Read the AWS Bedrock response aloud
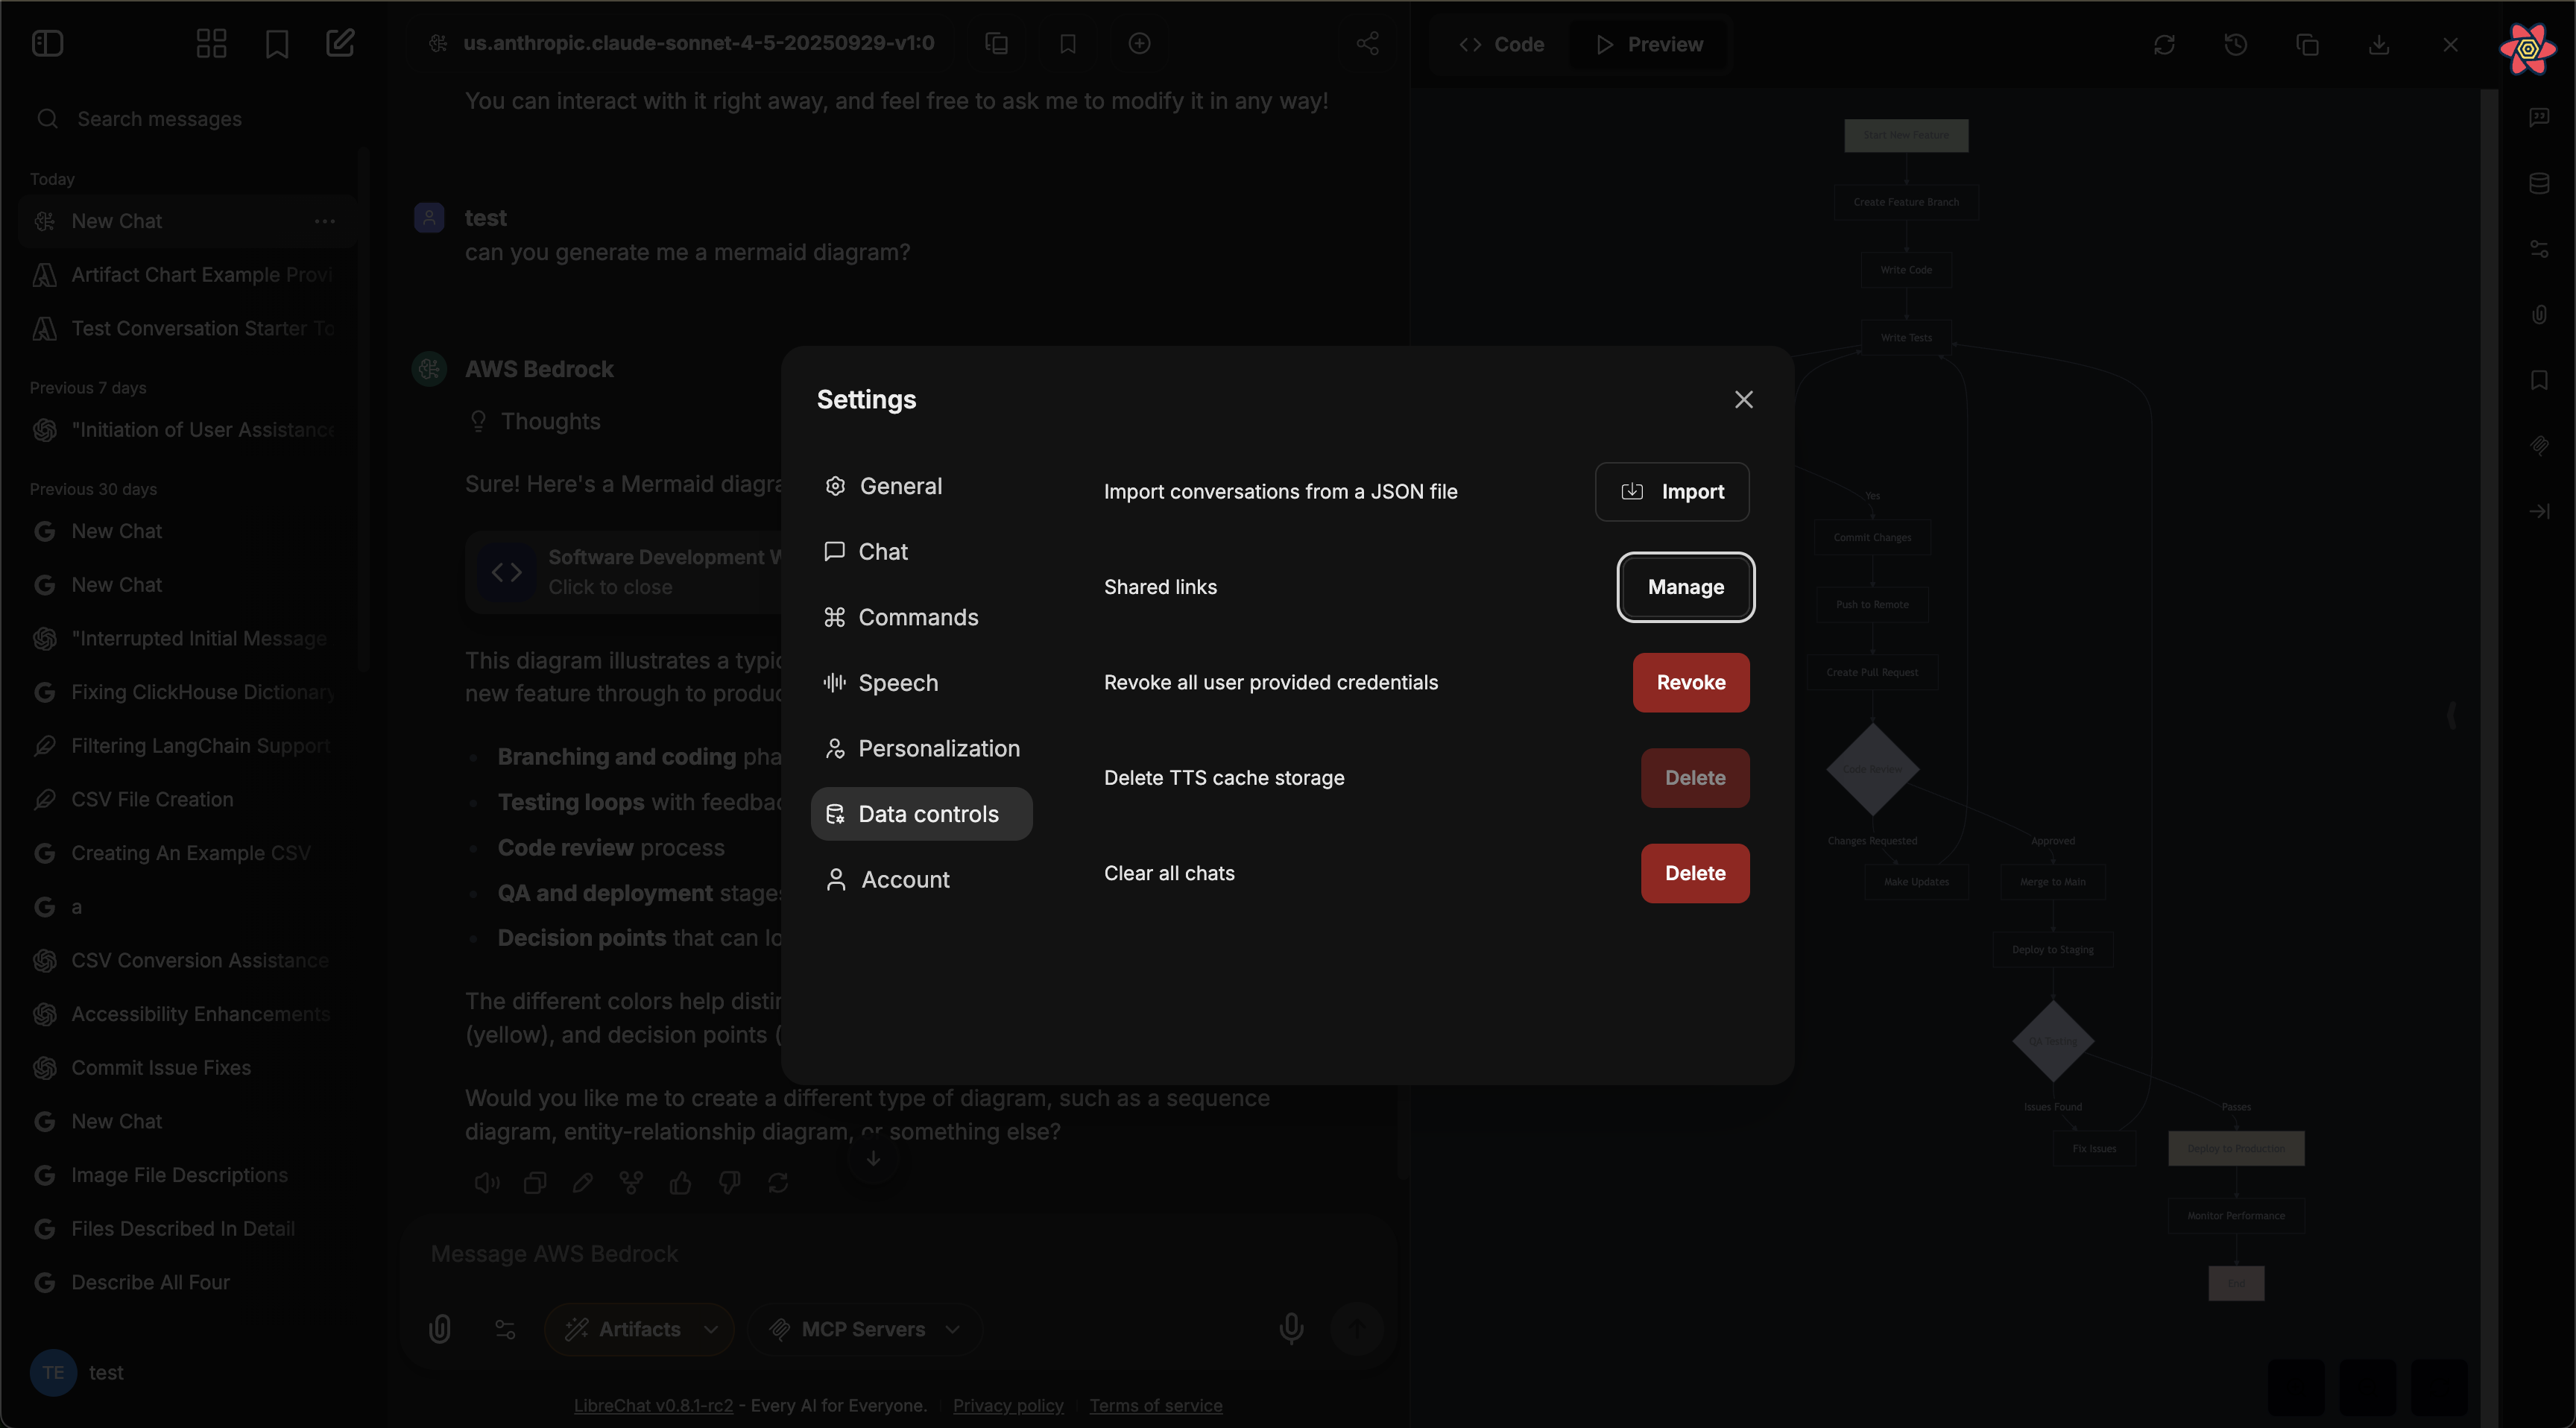2576x1428 pixels. point(487,1182)
